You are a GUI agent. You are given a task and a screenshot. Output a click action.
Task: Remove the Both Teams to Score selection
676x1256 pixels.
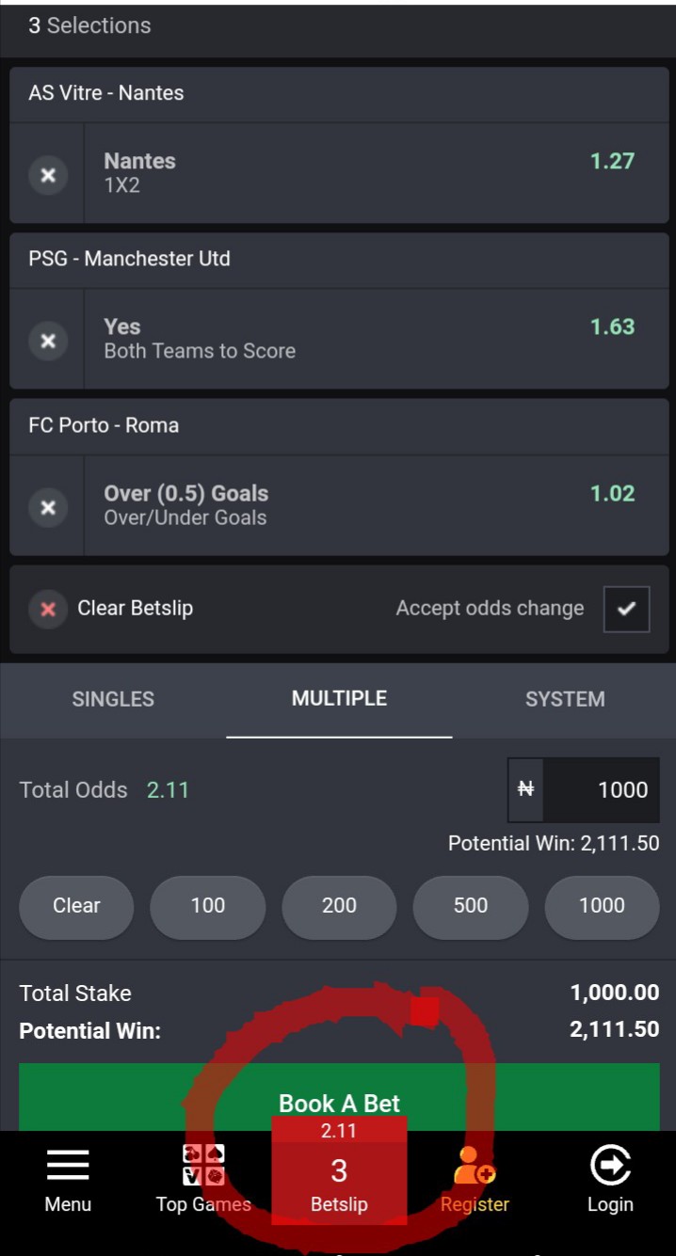point(48,340)
